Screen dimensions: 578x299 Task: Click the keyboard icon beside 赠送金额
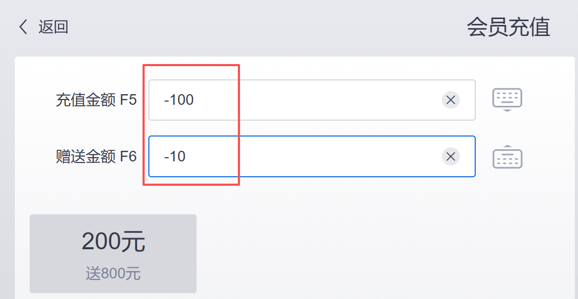point(507,157)
